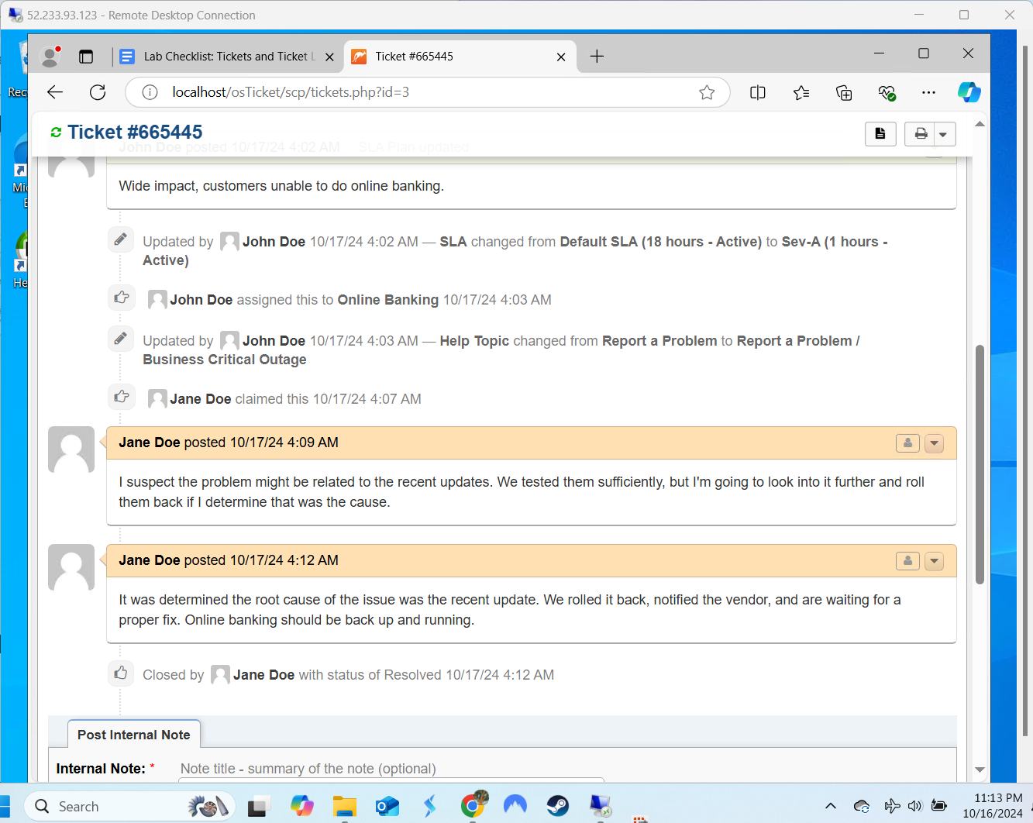Switch to the Post Internal Note tab
The height and width of the screenshot is (823, 1033).
pyautogui.click(x=134, y=735)
